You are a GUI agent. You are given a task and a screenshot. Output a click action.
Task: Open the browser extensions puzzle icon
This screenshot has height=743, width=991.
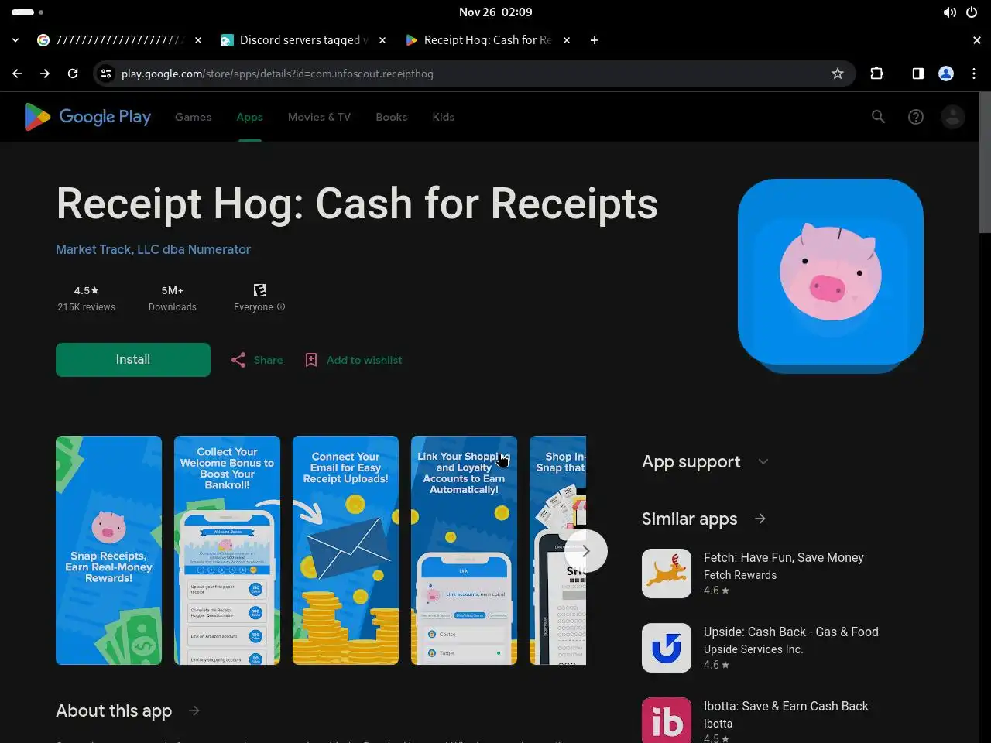click(x=876, y=74)
